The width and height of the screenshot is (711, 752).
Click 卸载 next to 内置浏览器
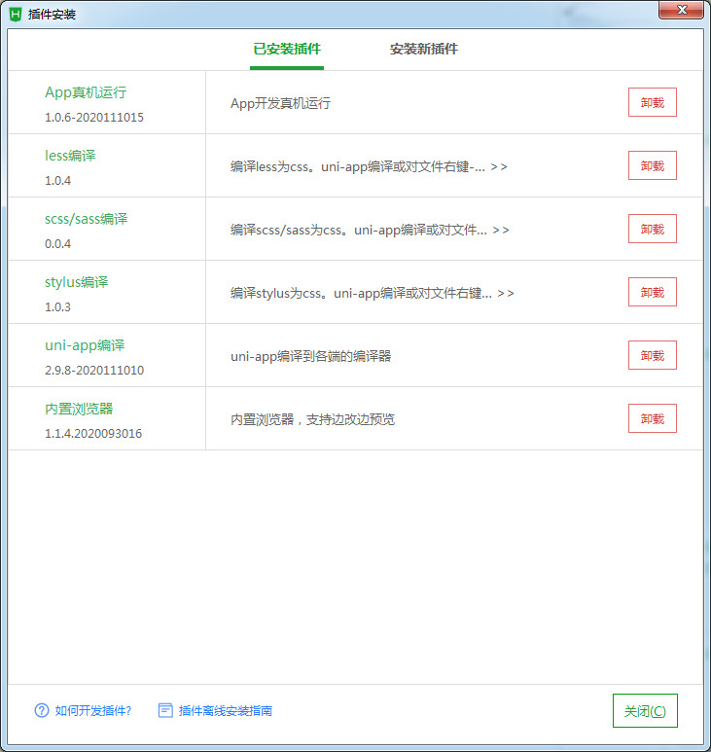[652, 418]
